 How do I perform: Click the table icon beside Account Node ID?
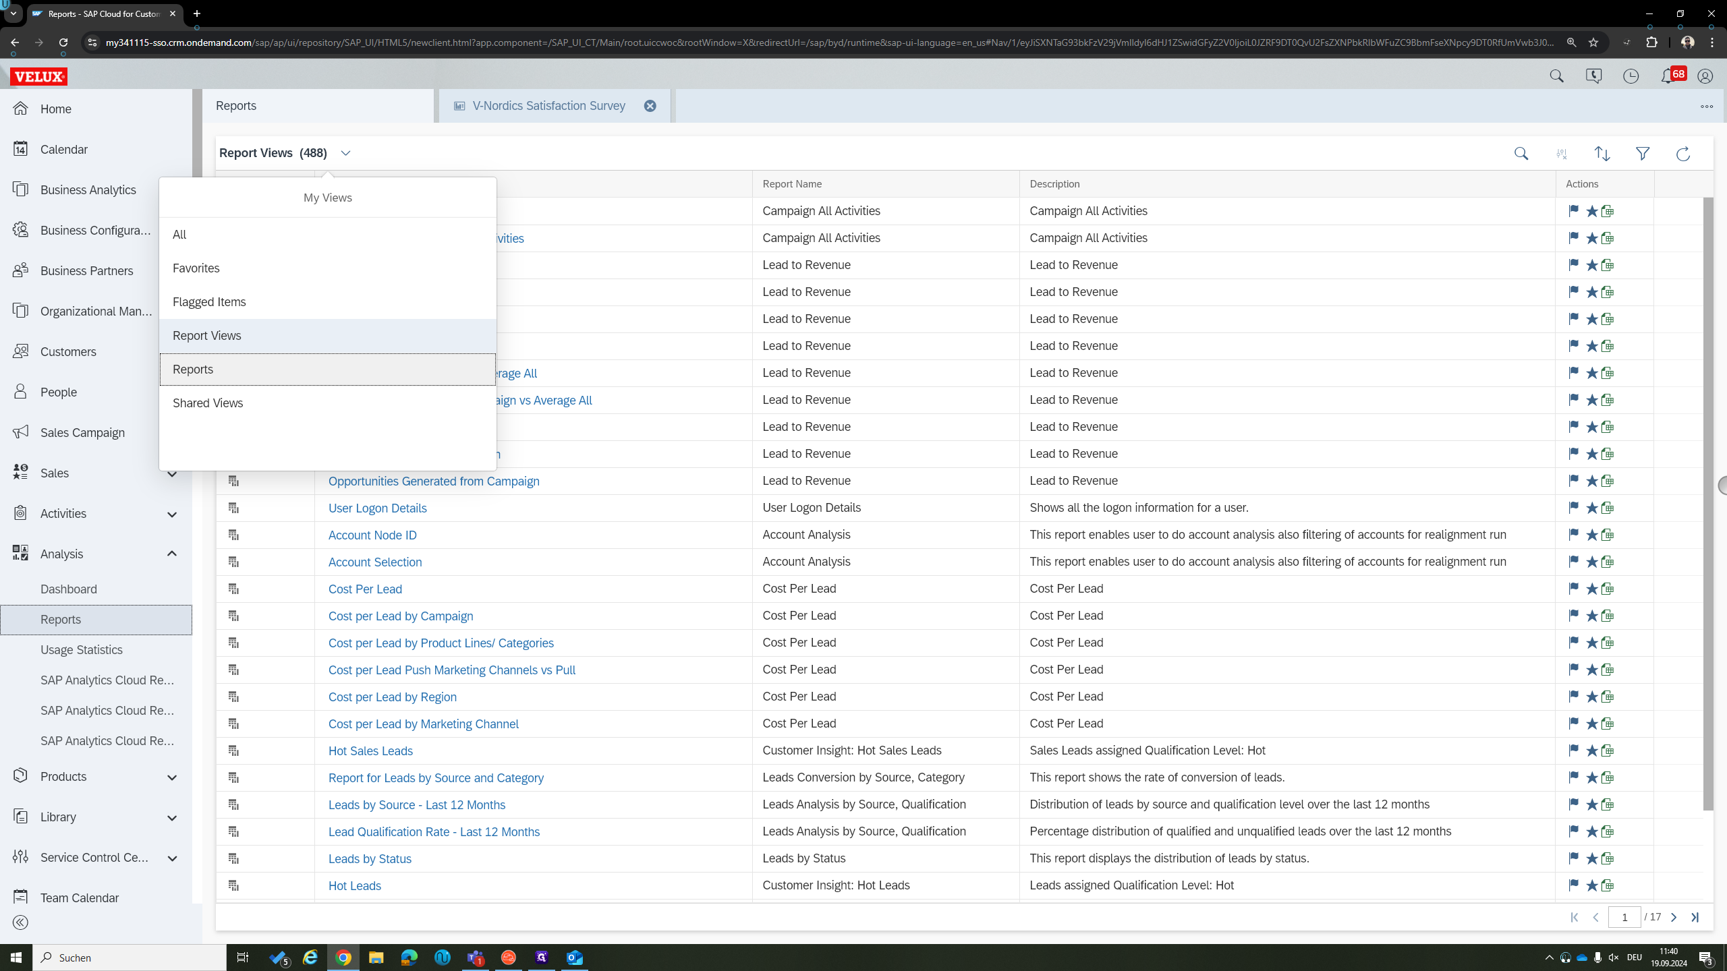pyautogui.click(x=233, y=535)
